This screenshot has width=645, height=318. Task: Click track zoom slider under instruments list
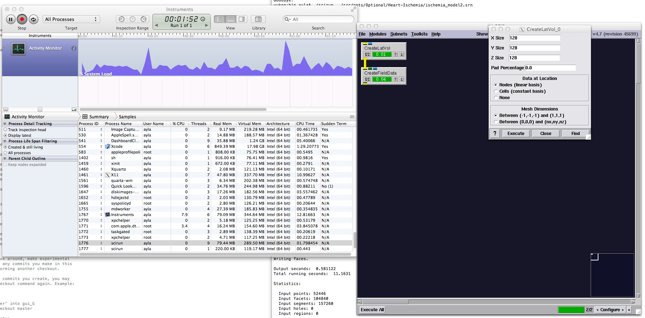(x=40, y=109)
